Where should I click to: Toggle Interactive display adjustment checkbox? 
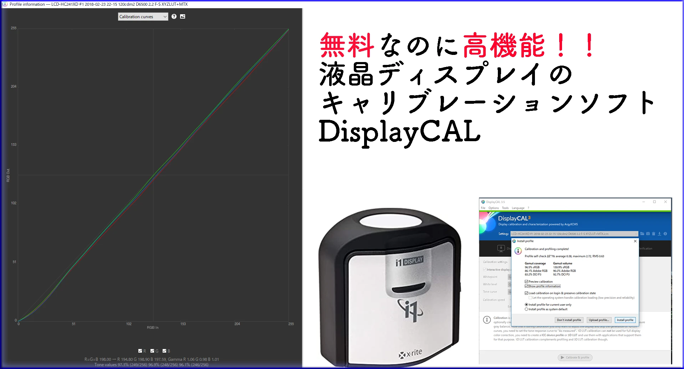tap(485, 270)
